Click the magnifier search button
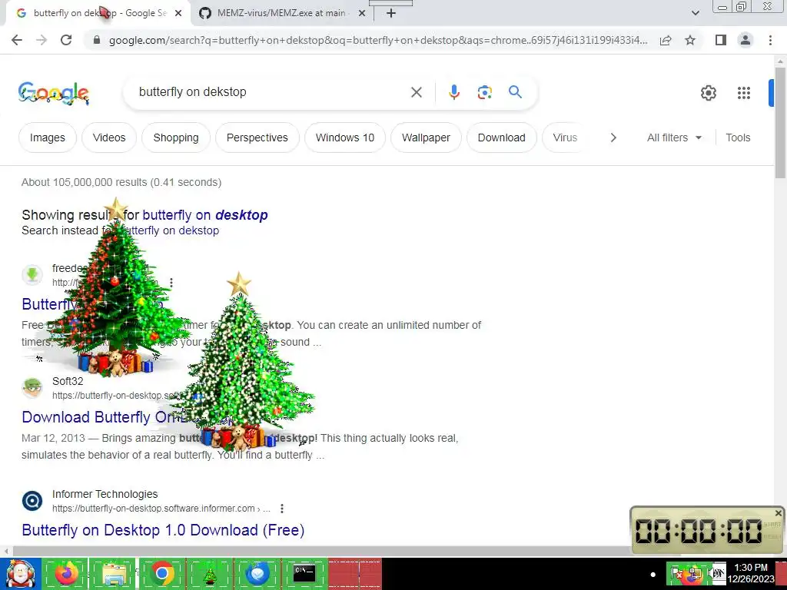Screen dimensions: 787x590 click(x=515, y=92)
